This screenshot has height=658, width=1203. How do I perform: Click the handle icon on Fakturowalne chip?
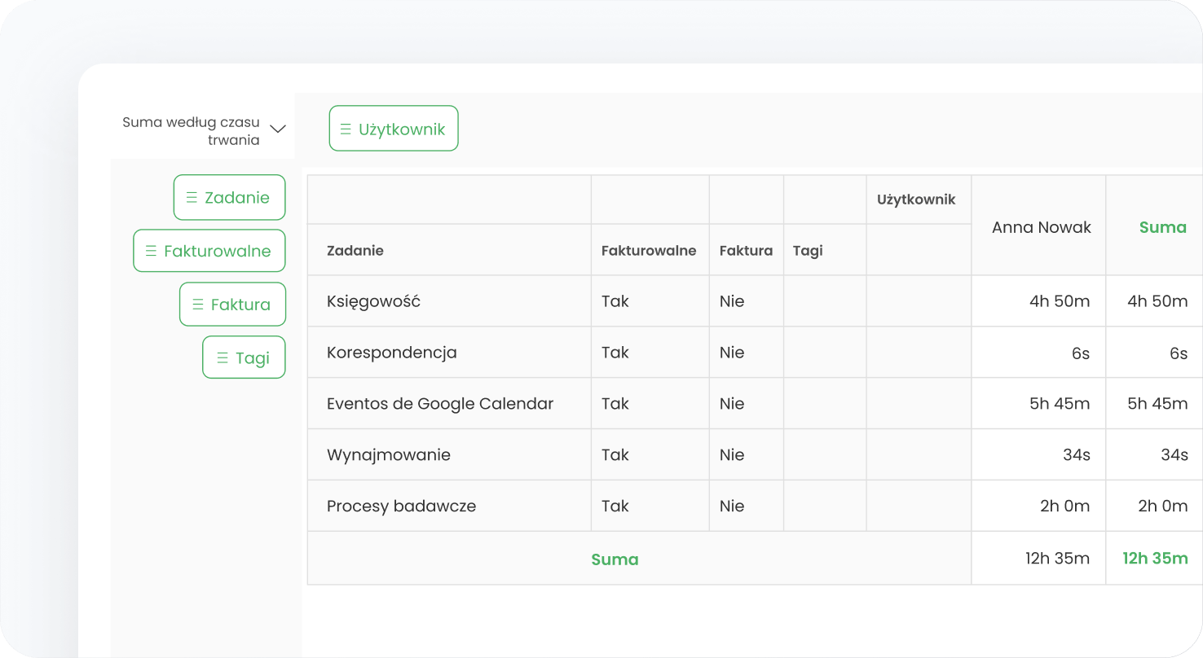(151, 252)
